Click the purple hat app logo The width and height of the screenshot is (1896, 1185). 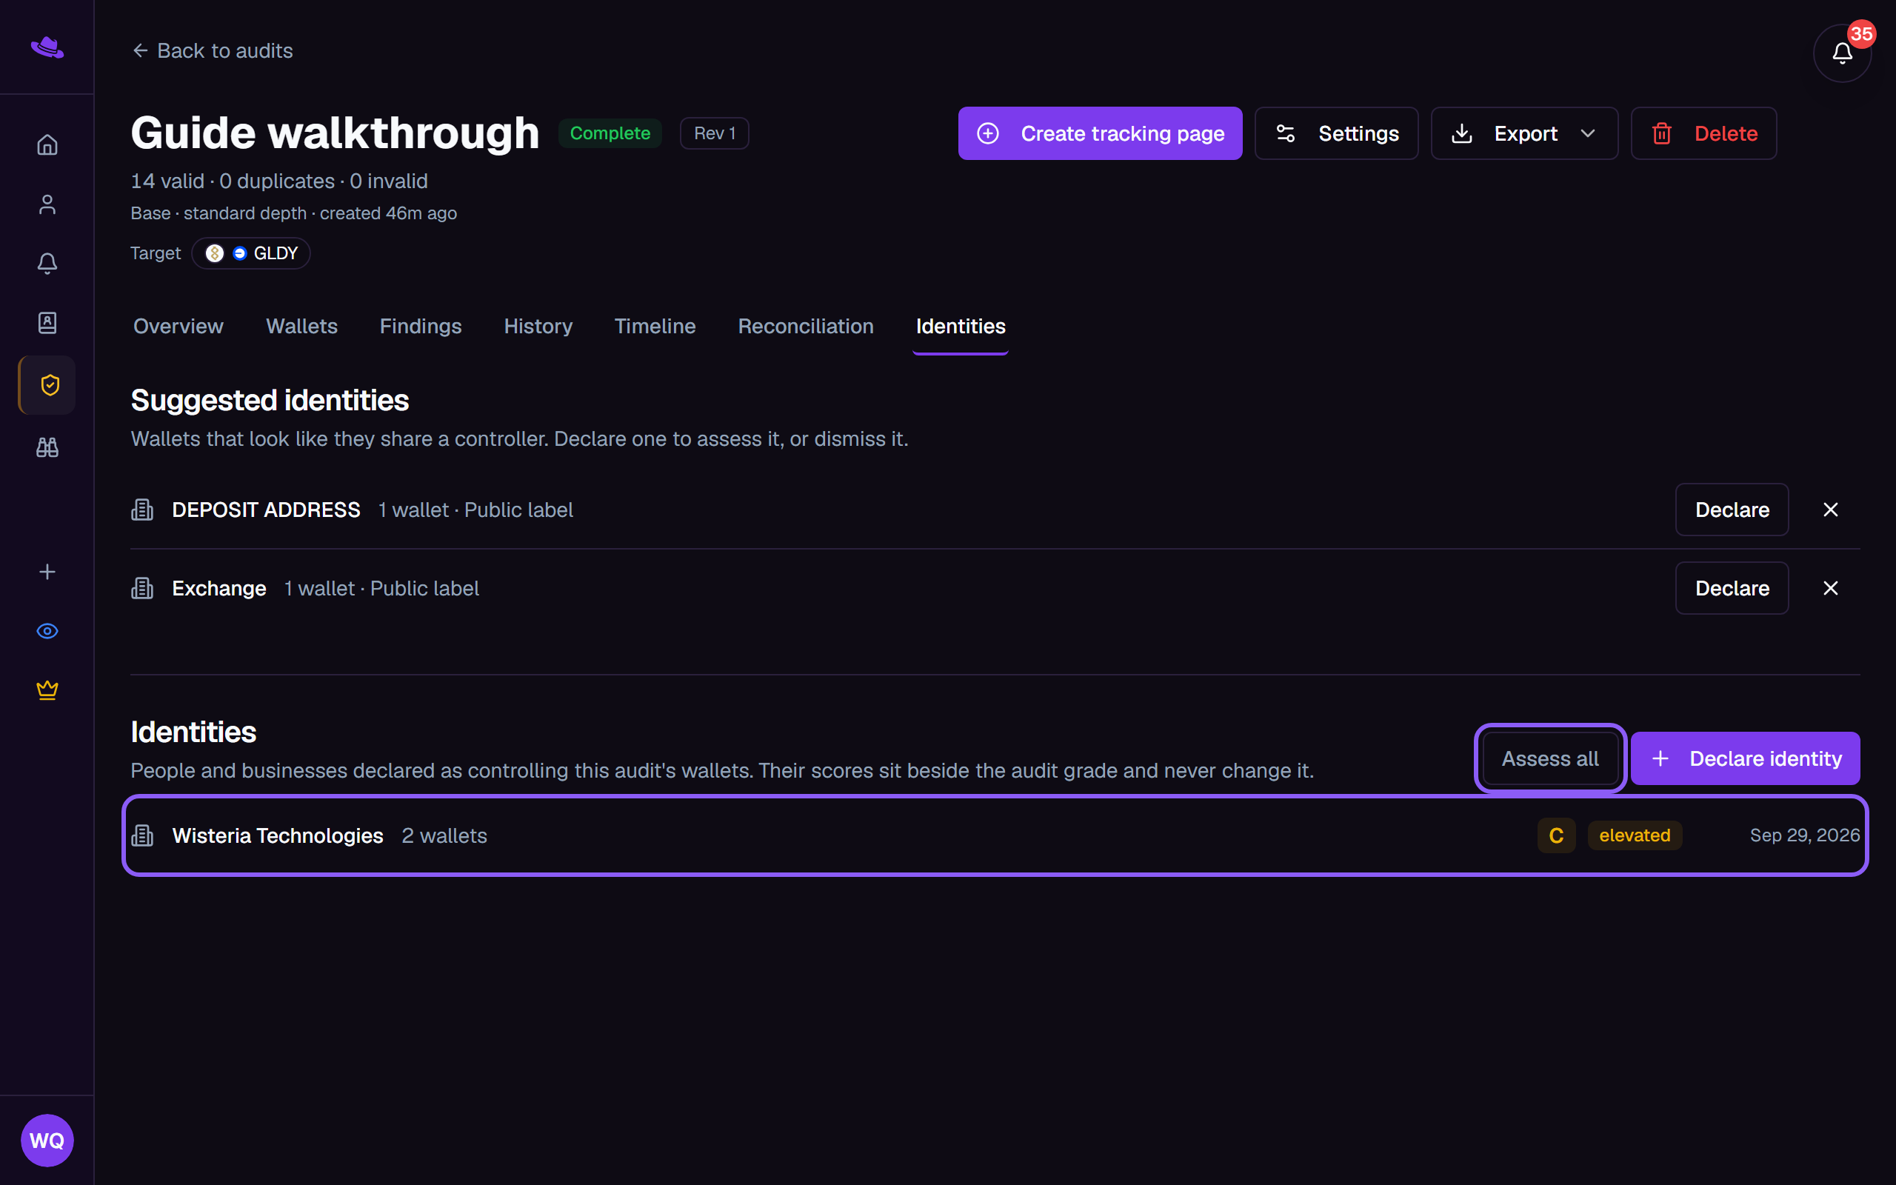point(47,48)
